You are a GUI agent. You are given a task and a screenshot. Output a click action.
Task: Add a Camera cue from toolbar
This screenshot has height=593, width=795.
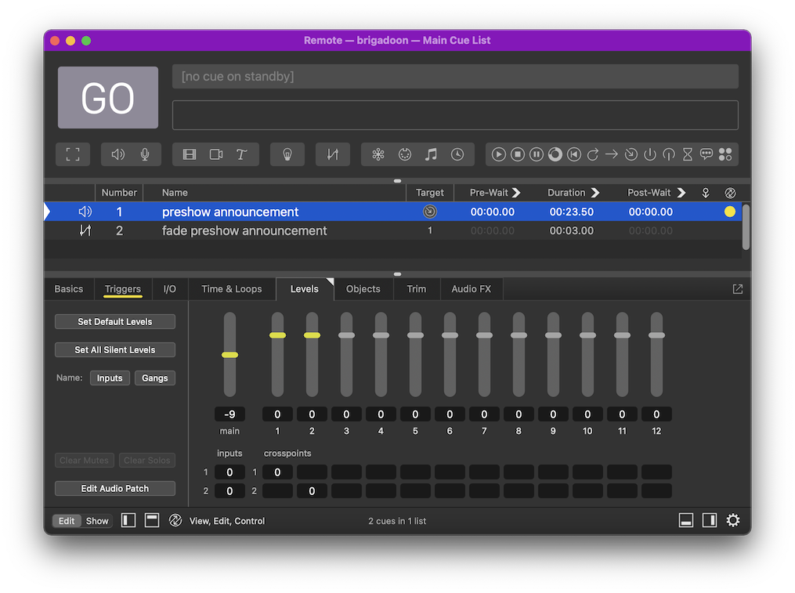[216, 154]
